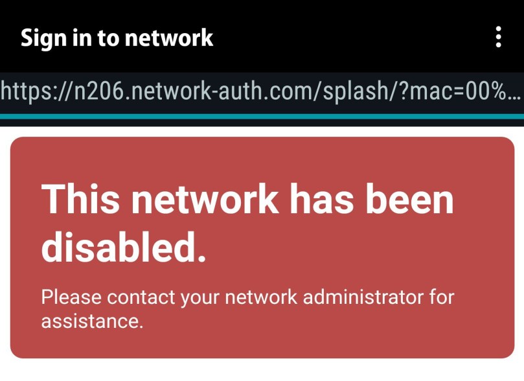Image resolution: width=524 pixels, height=381 pixels.
Task: Click the overflow menu in the title bar
Action: coord(497,38)
